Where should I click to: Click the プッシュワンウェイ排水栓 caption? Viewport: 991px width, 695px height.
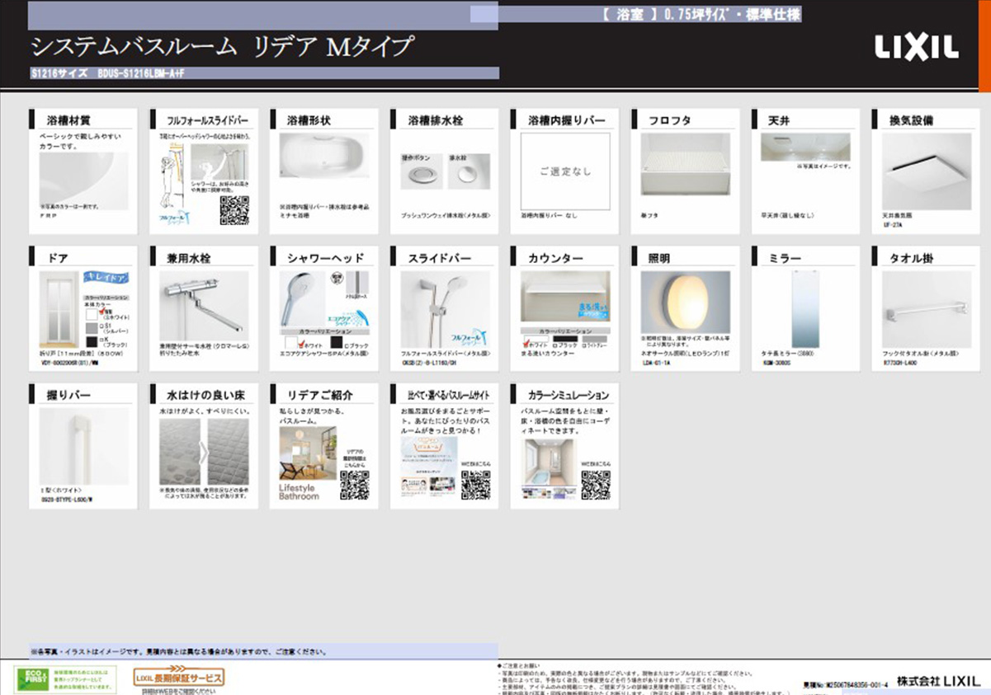pyautogui.click(x=446, y=215)
